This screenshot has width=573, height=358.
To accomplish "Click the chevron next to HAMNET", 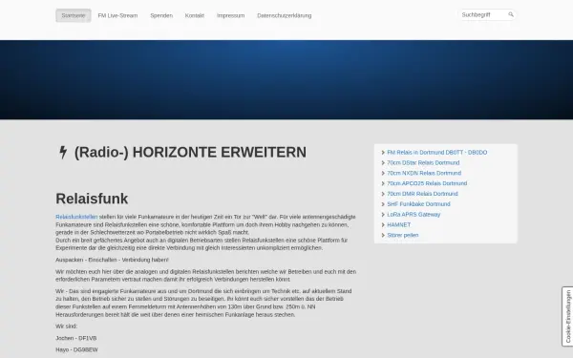I will (383, 225).
